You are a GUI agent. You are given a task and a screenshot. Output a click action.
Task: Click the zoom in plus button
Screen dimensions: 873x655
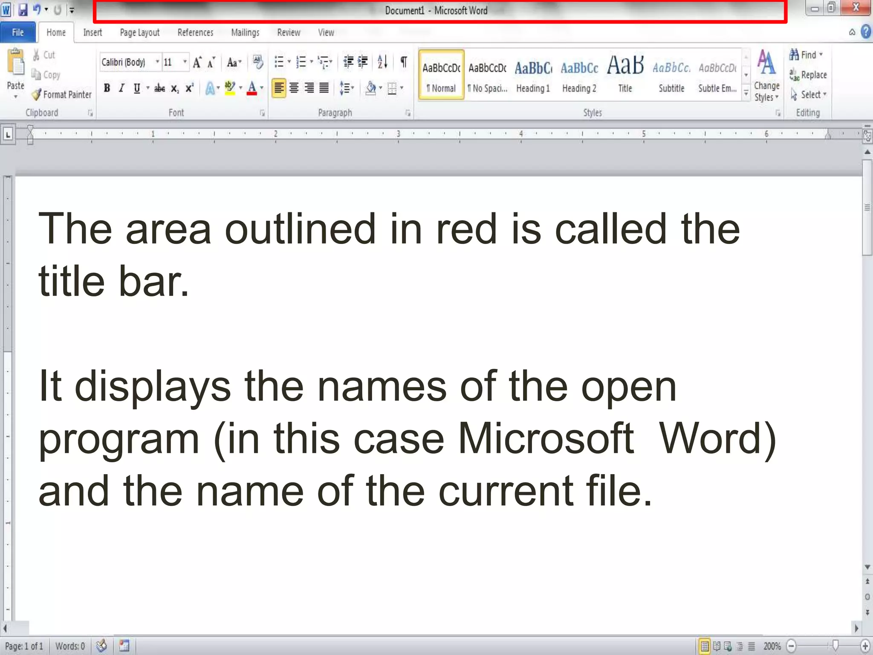coord(865,646)
